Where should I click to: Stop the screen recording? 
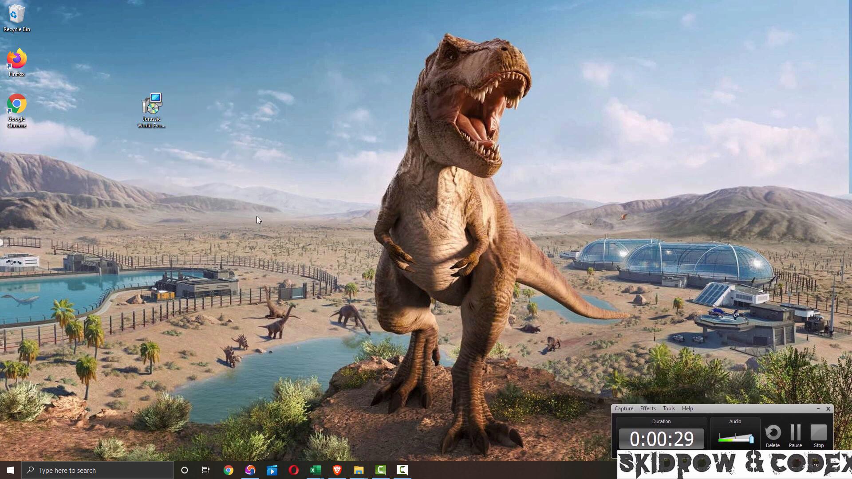pyautogui.click(x=818, y=433)
